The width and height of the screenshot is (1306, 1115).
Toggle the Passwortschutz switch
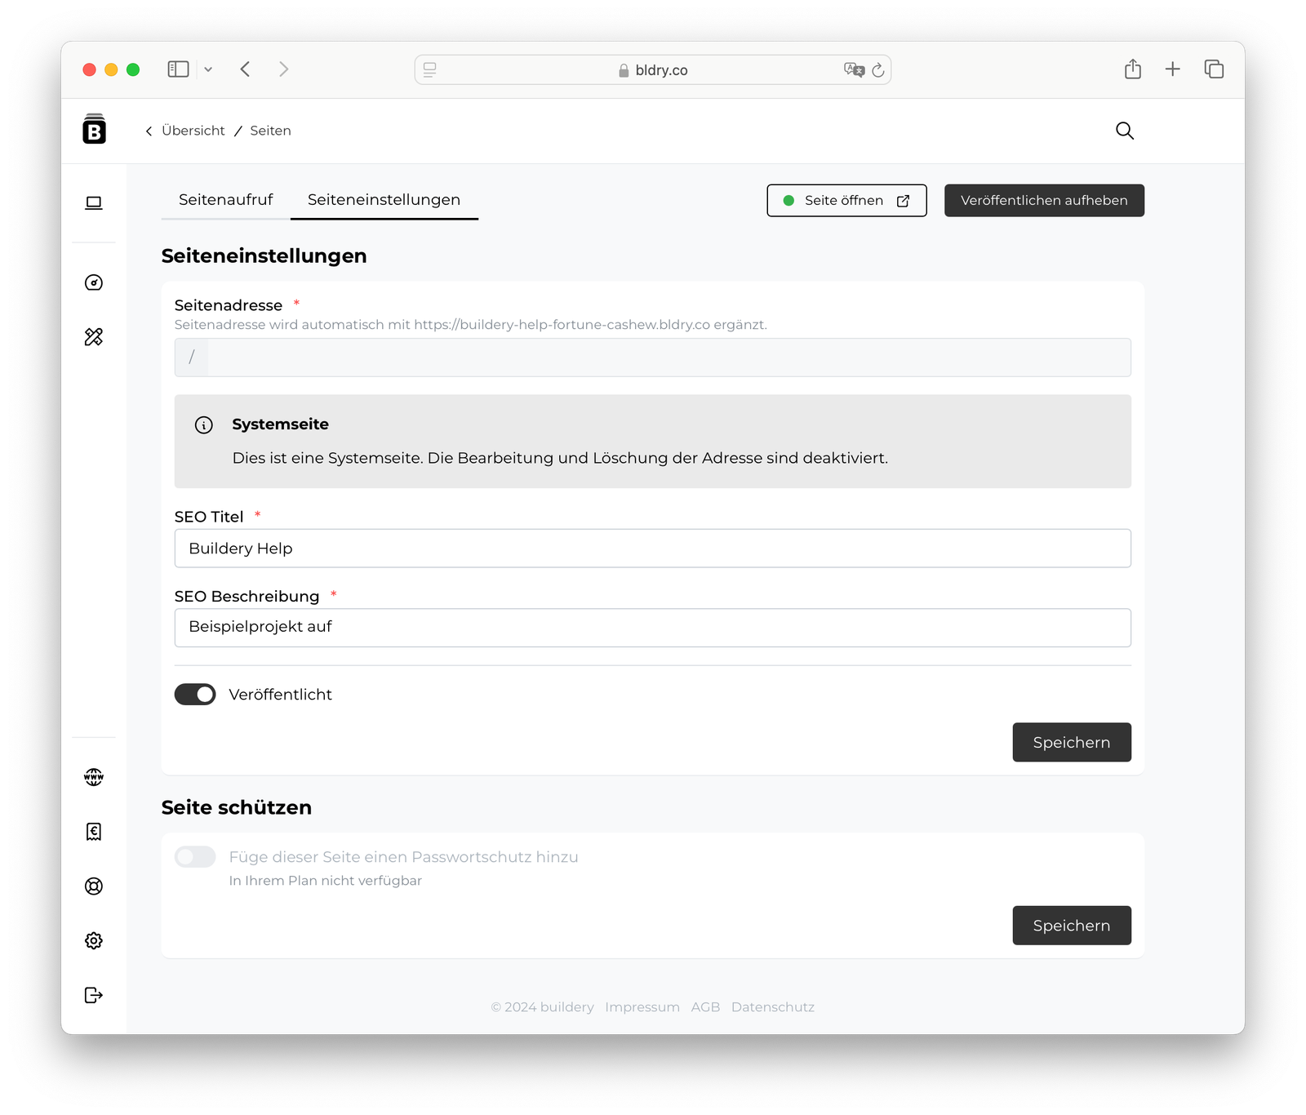tap(195, 857)
